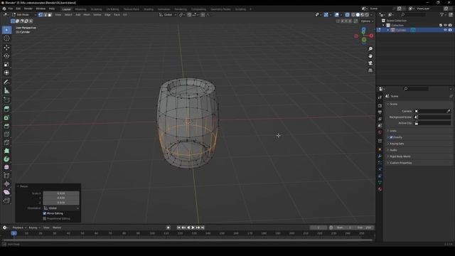Expand the Keying Sets panel

(x=397, y=144)
